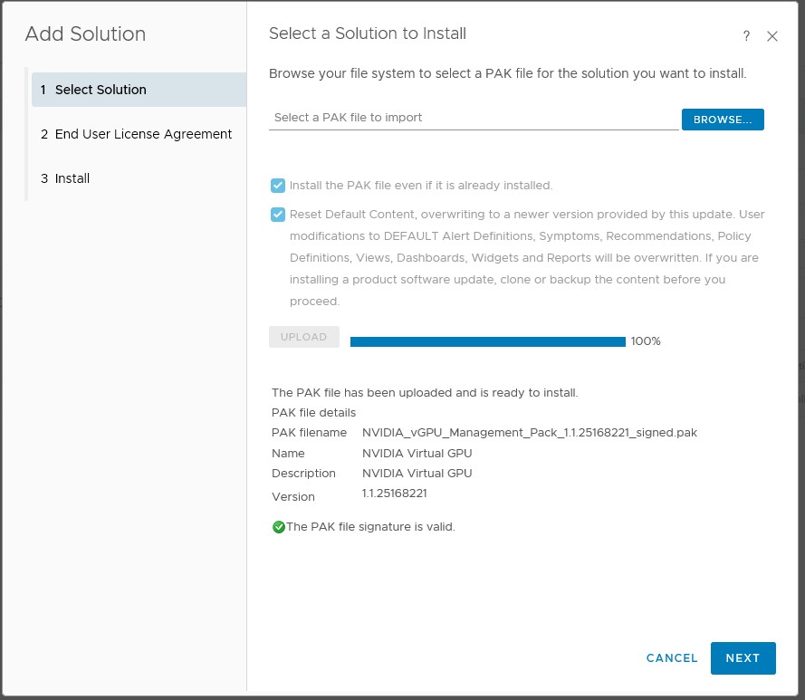The width and height of the screenshot is (805, 700).
Task: Click the step 3 number indicator
Action: [x=43, y=178]
